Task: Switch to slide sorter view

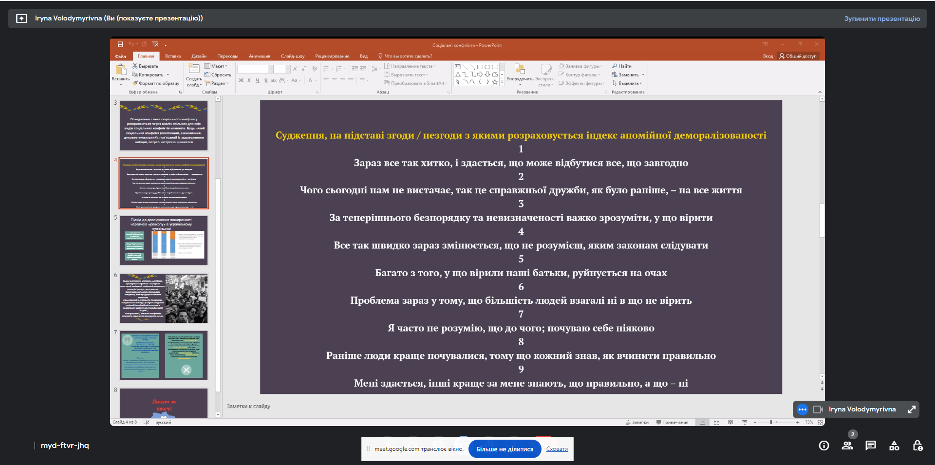Action: tap(716, 422)
